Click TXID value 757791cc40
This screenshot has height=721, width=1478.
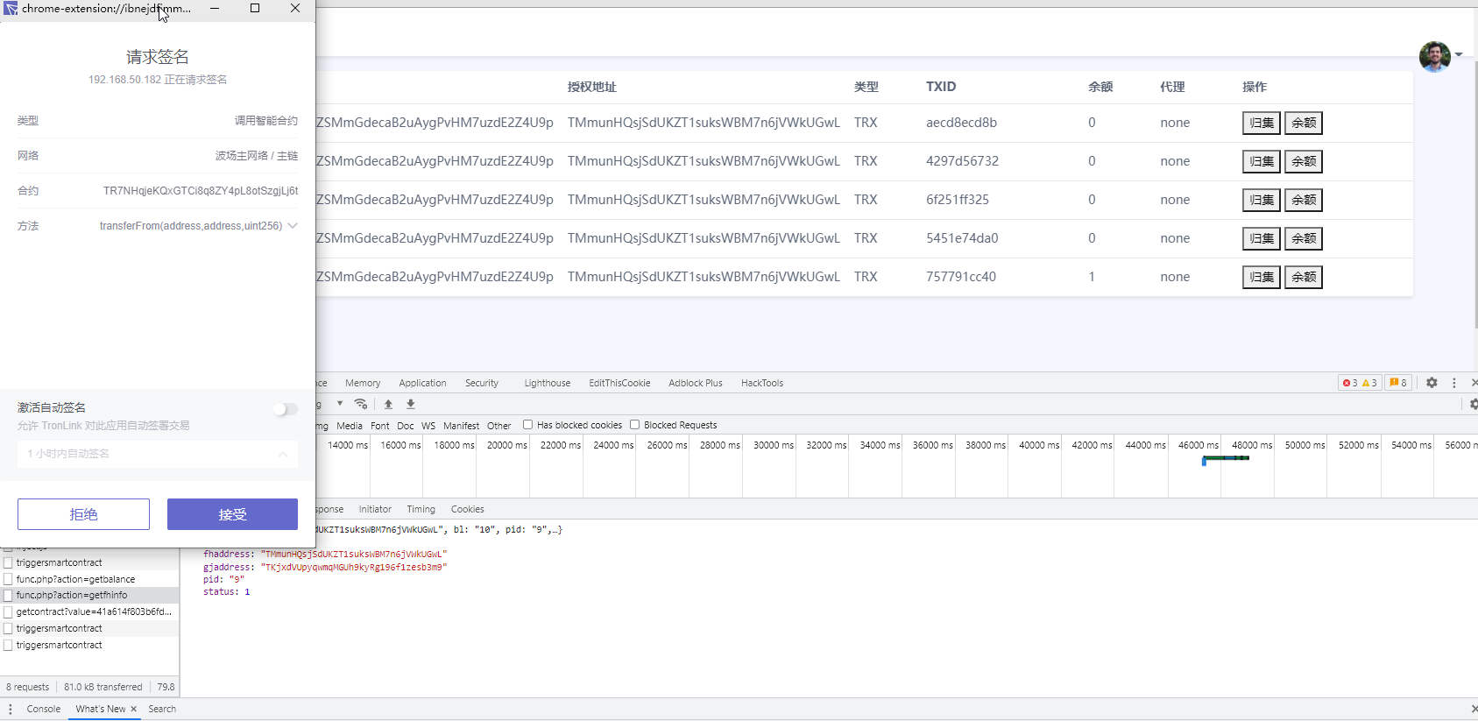click(x=961, y=277)
